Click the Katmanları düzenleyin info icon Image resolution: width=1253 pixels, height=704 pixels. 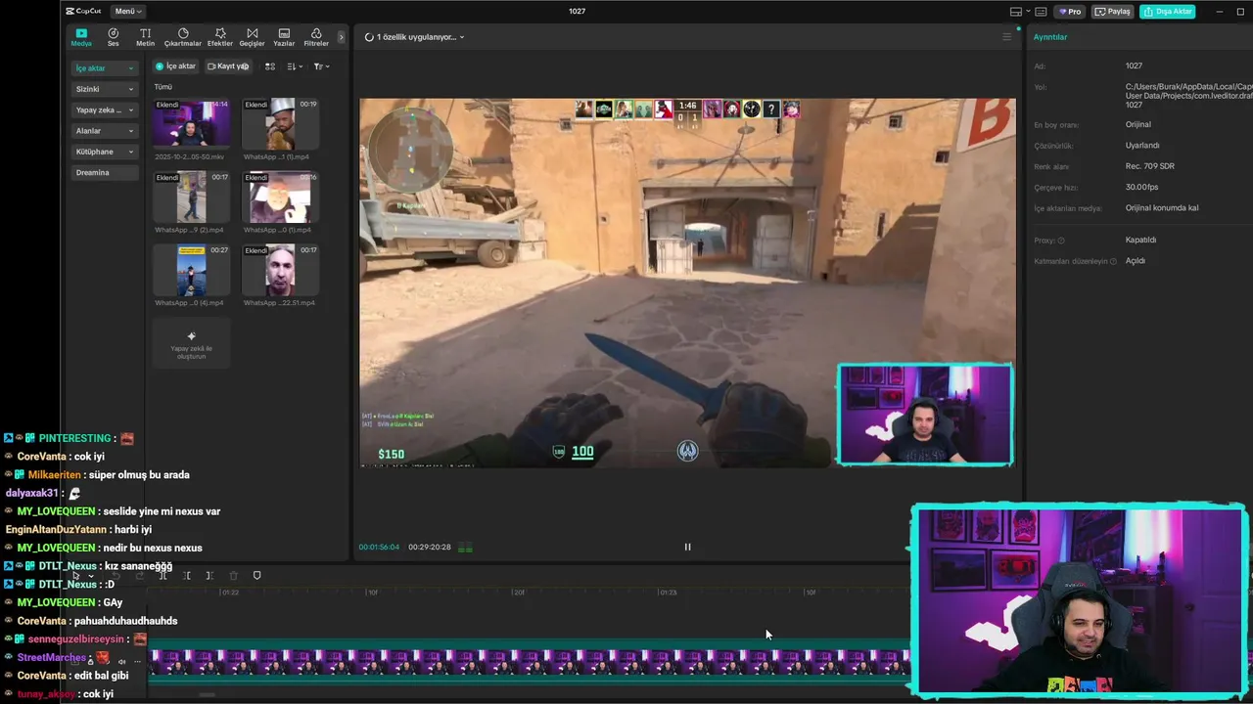[1113, 261]
